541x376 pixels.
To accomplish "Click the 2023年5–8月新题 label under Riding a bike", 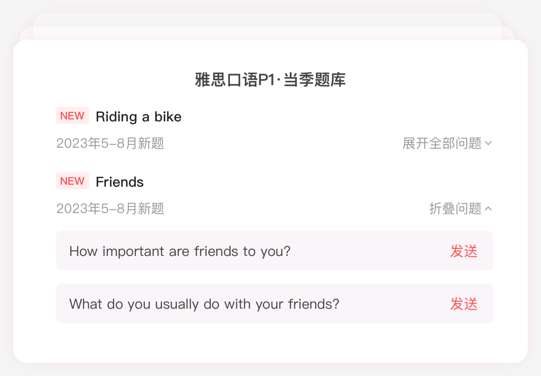I will point(110,143).
